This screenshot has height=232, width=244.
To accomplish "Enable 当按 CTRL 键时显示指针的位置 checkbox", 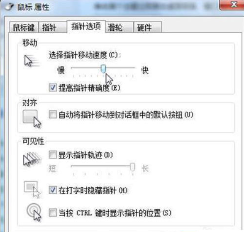I will (53, 213).
